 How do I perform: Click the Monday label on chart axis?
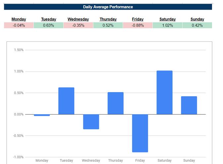(x=42, y=161)
